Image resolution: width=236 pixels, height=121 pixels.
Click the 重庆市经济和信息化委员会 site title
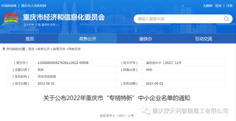[x=64, y=17]
